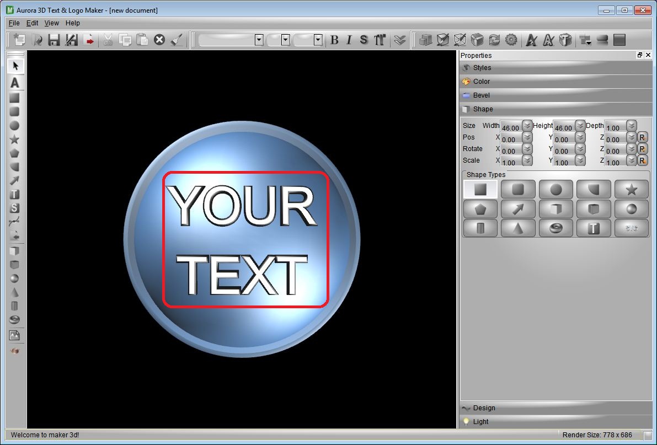Select the Text tool in the left toolbar
Screen dimensions: 657x445
(15, 194)
